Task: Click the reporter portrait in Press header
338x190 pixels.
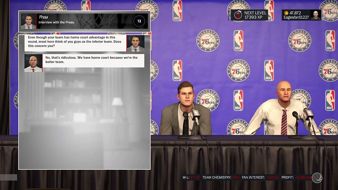Action: point(29,21)
